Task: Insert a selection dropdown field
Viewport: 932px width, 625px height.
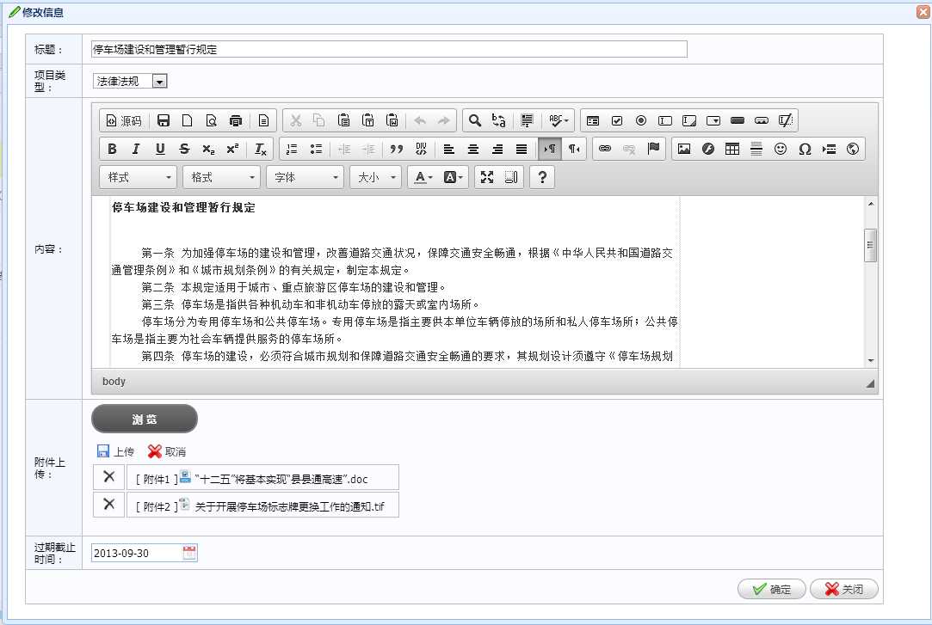Action: 713,120
